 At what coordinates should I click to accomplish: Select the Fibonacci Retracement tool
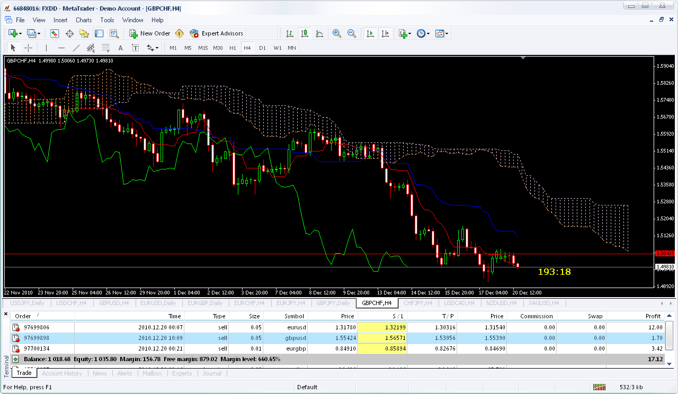(x=105, y=48)
